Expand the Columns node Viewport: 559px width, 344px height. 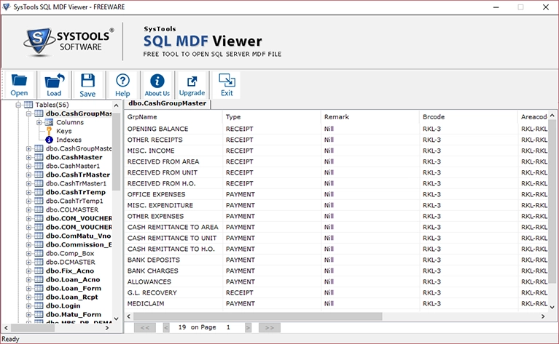tap(39, 122)
